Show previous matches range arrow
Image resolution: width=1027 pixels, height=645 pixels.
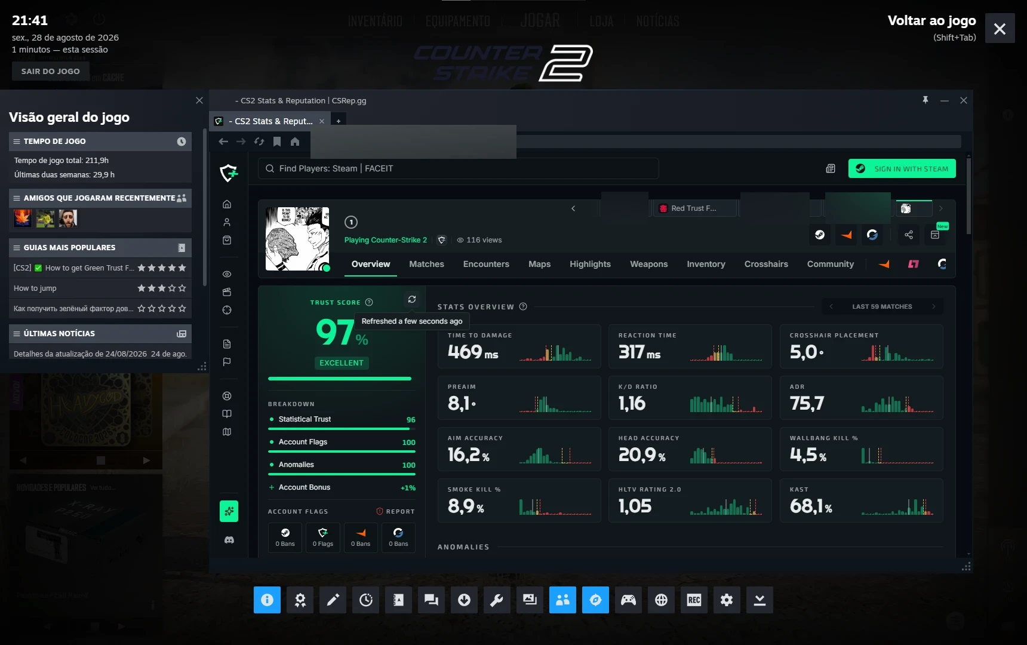coord(831,307)
